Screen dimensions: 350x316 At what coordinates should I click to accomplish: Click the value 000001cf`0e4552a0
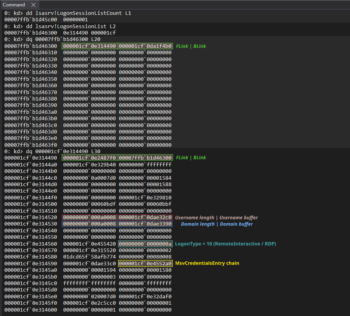tap(145, 263)
